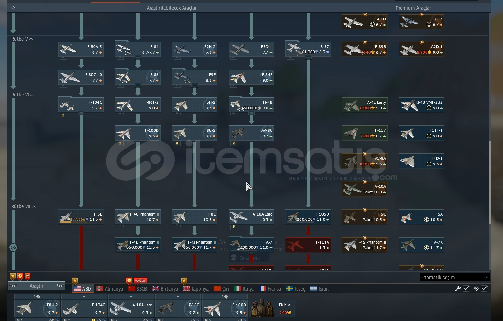Choose the F3D-1 aircraft
The height and width of the screenshot is (321, 503).
pos(251,49)
